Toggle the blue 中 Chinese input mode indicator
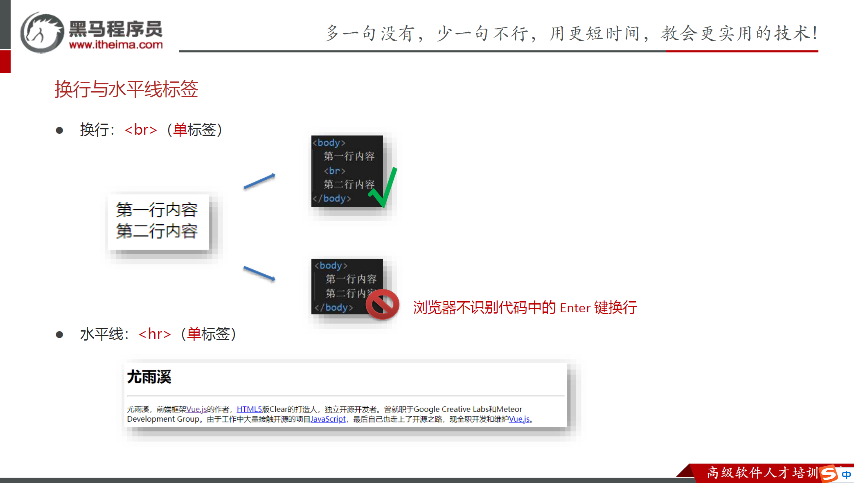This screenshot has width=854, height=483. click(846, 475)
